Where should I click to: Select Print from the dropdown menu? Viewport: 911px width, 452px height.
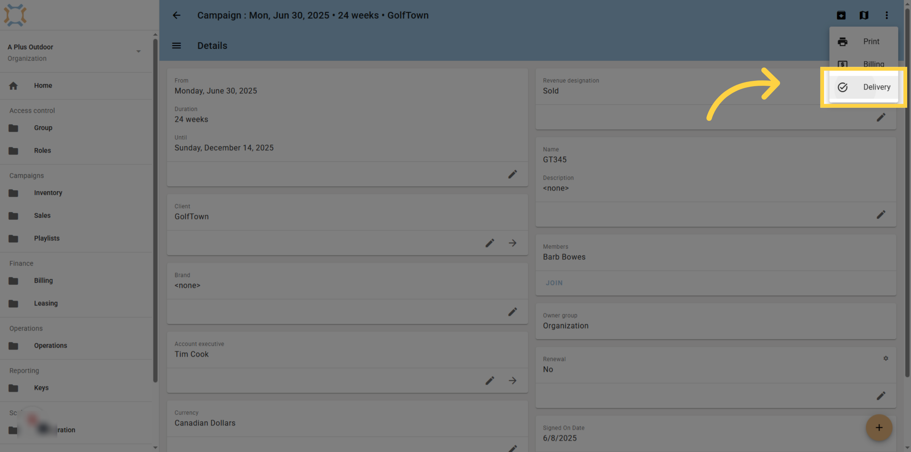pos(864,41)
